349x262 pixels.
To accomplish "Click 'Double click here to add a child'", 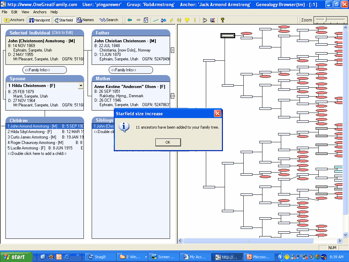I will (37, 154).
